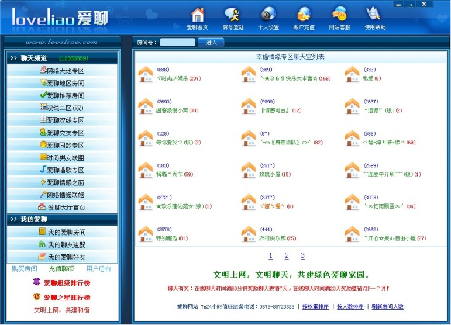This screenshot has width=451, height=325.
Task: Click the 购买房间 link
Action: [25, 269]
